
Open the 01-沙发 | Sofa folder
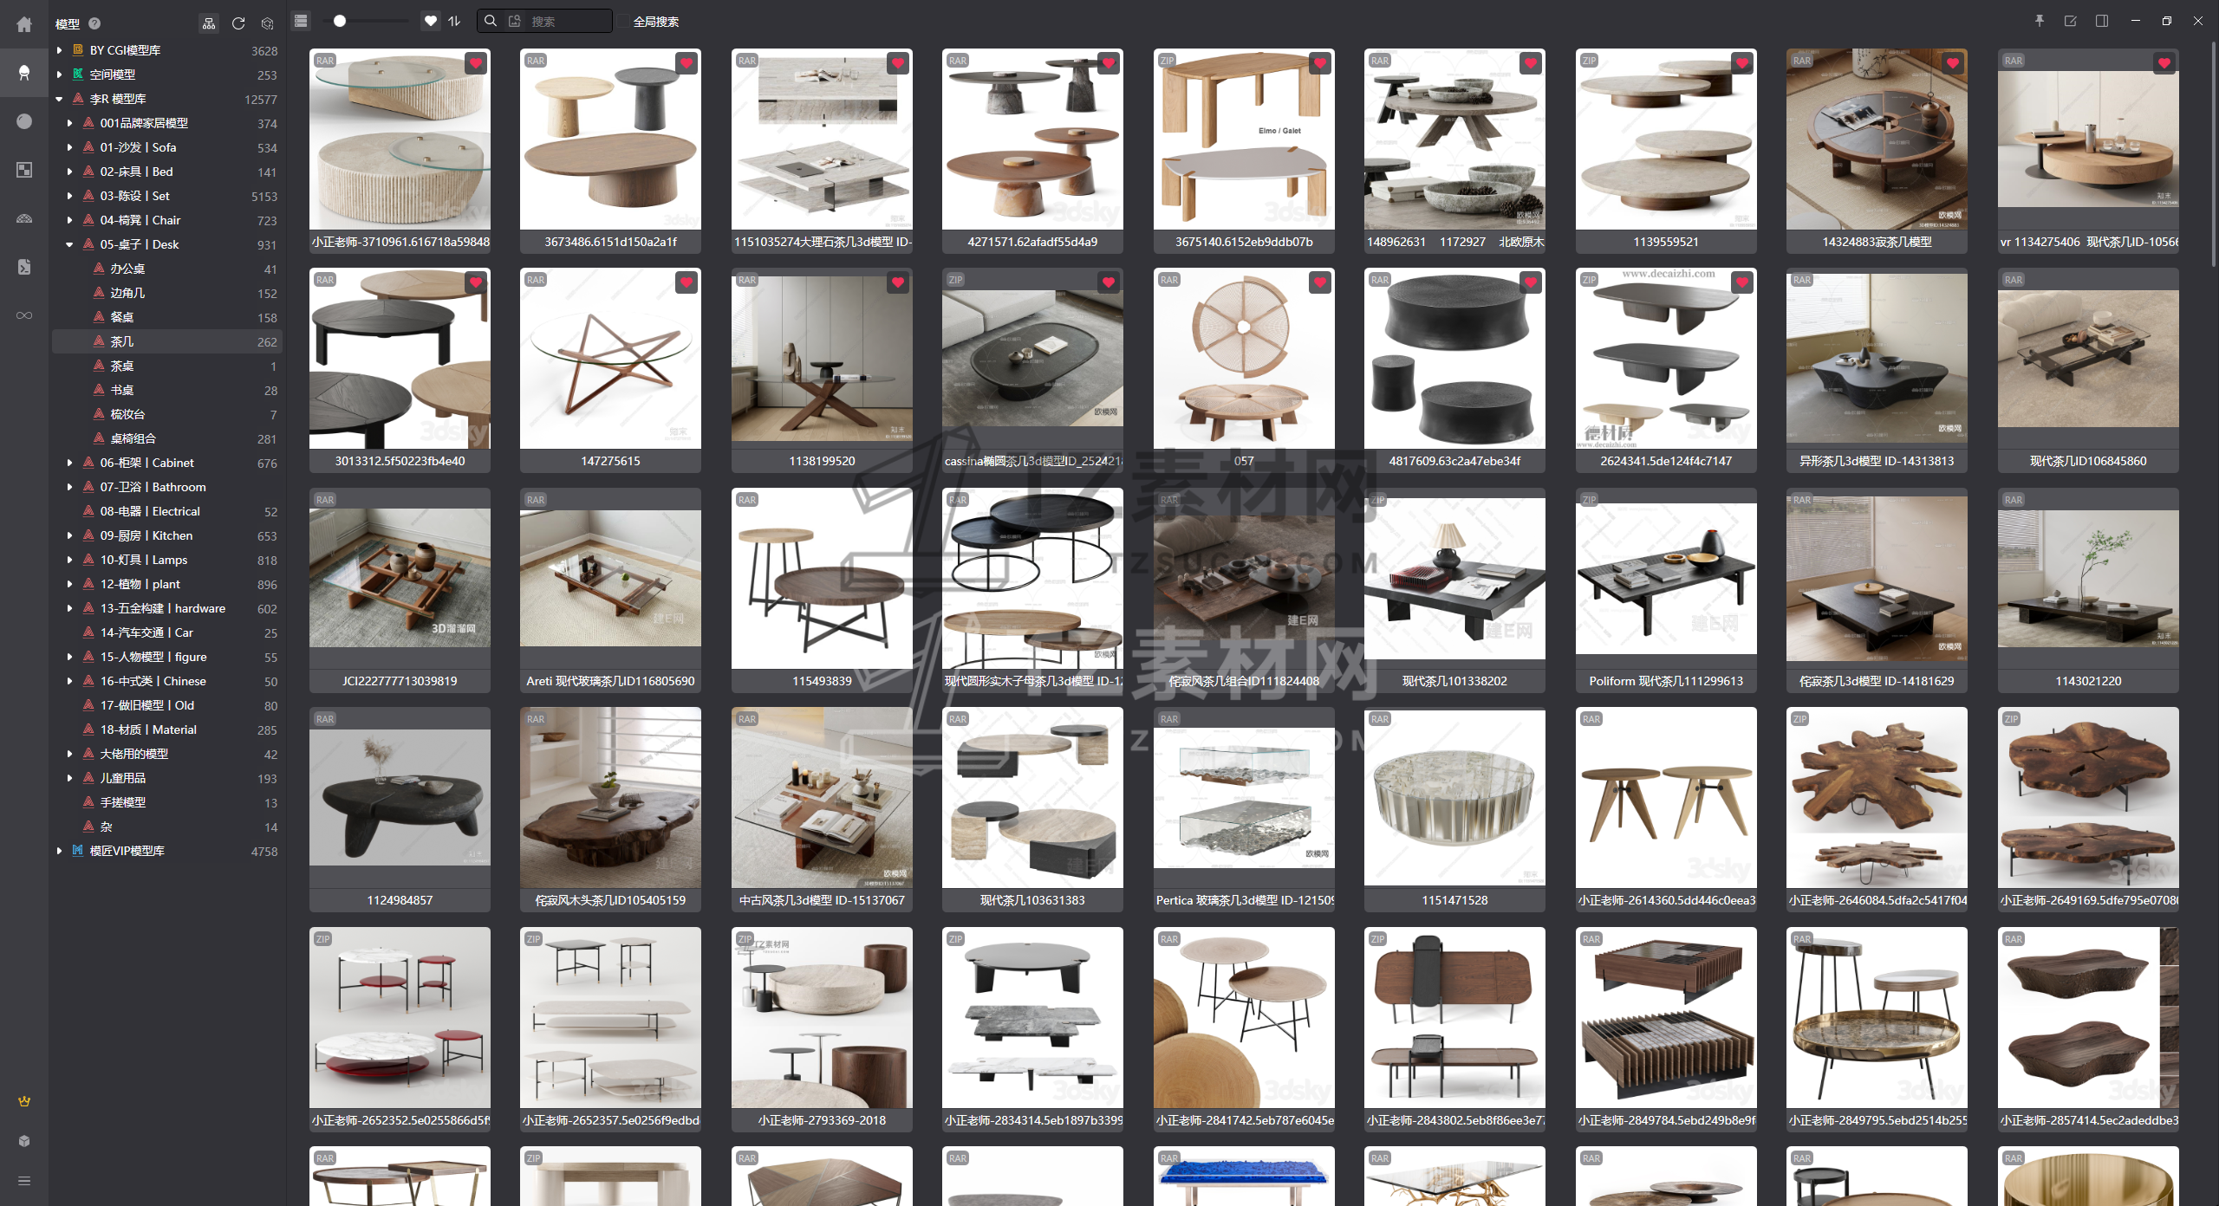pos(138,147)
